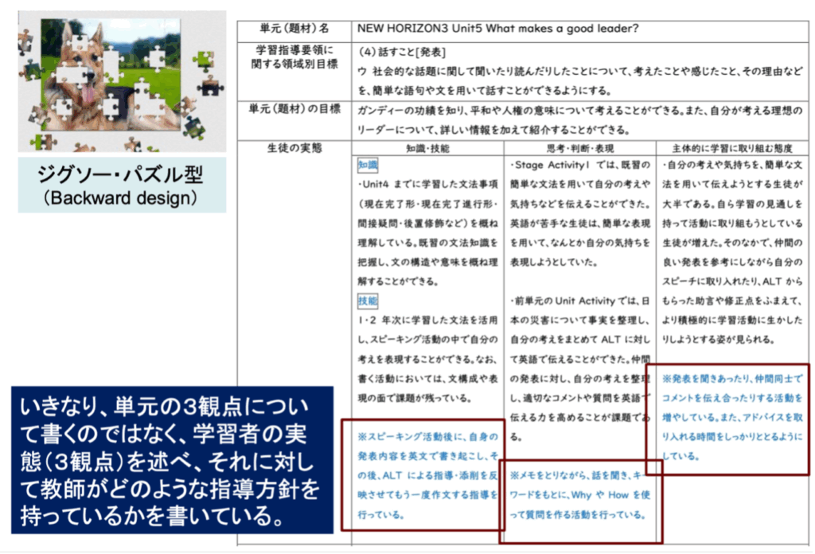Click the boxed 知識 label
This screenshot has width=815, height=554.
click(x=368, y=165)
